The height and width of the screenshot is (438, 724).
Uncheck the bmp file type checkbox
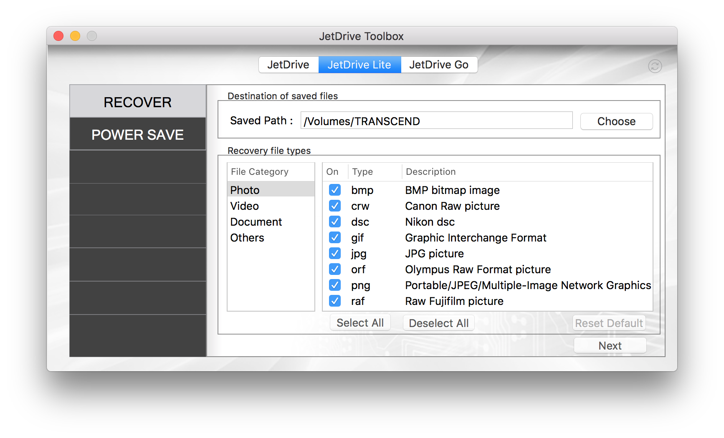click(x=335, y=190)
